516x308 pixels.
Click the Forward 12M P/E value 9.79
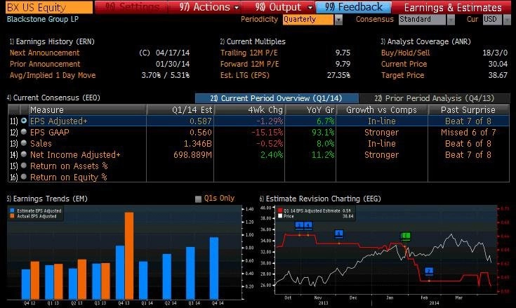point(343,64)
